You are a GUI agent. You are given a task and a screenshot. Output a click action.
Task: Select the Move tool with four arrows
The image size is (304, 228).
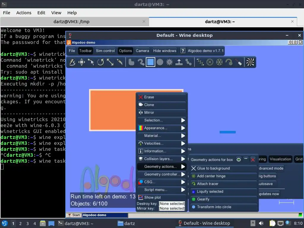82,62
